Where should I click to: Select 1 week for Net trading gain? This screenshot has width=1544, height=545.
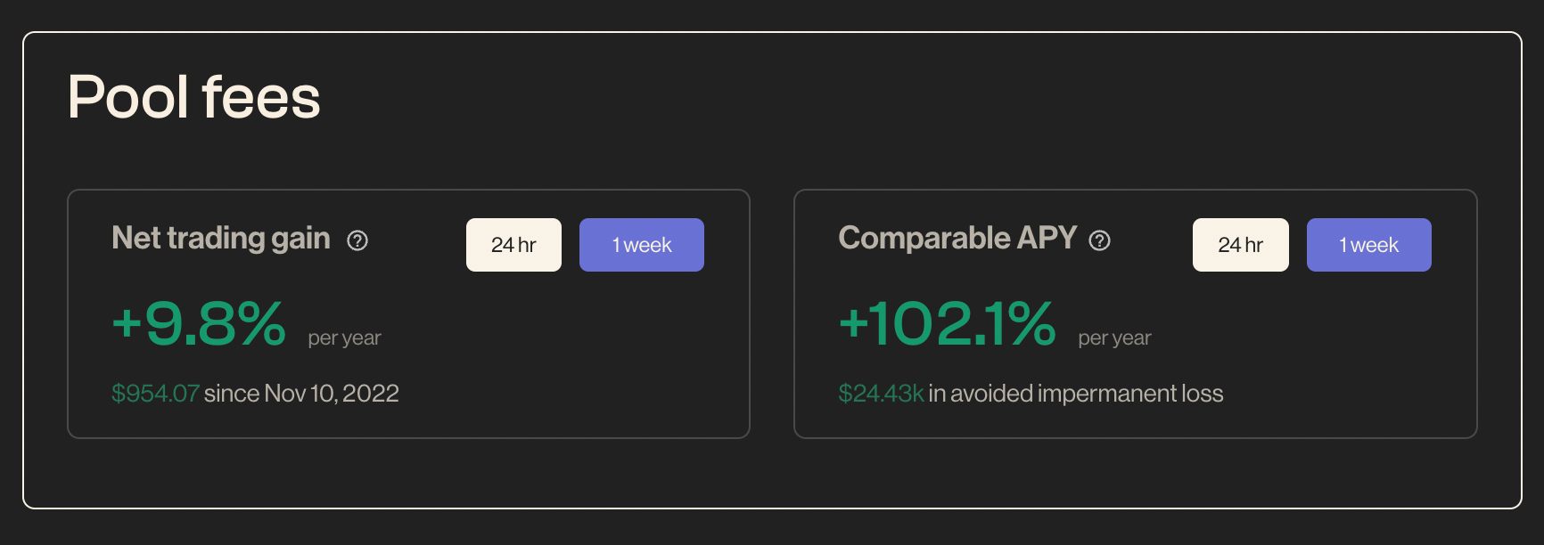point(642,245)
